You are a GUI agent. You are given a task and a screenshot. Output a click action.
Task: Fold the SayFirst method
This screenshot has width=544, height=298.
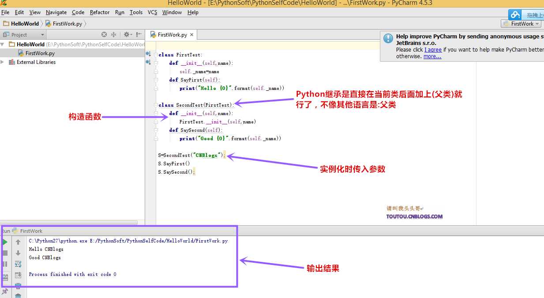(x=156, y=80)
